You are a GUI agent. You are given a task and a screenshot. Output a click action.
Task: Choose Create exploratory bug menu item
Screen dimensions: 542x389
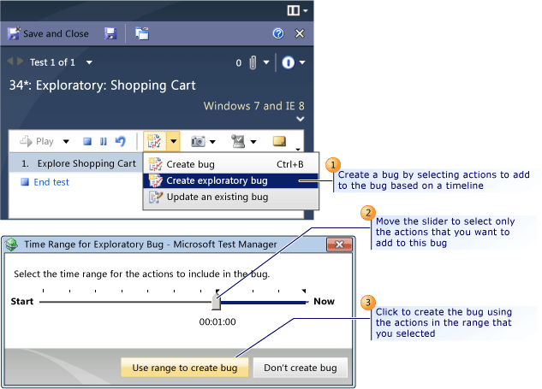click(230, 180)
